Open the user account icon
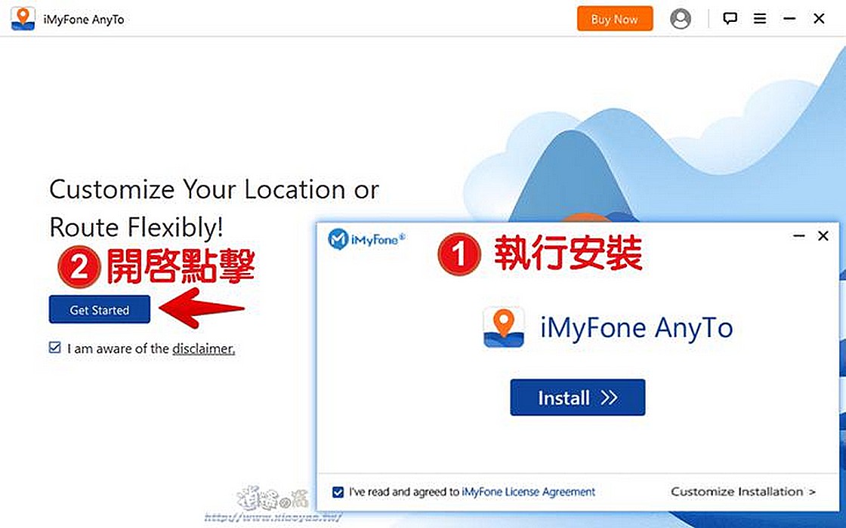The image size is (846, 528). click(680, 18)
